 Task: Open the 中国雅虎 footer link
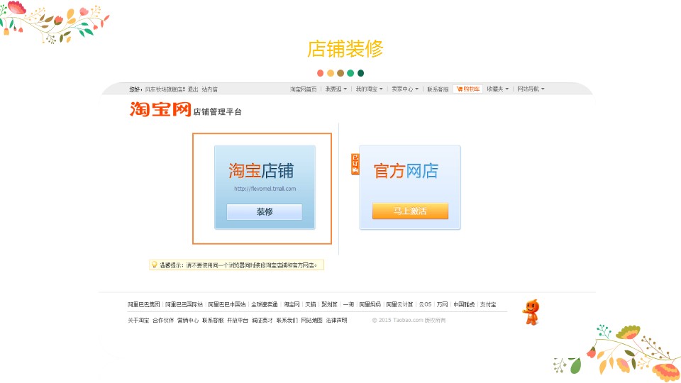pos(464,304)
